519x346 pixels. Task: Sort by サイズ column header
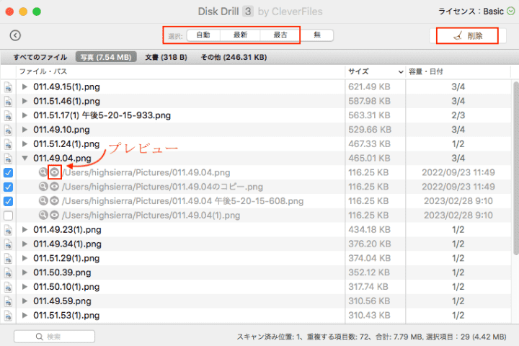tap(376, 71)
